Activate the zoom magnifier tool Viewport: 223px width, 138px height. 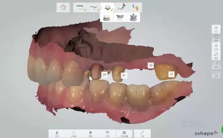coord(216,55)
